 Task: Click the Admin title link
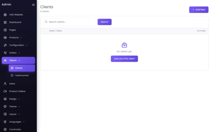coord(6,4)
